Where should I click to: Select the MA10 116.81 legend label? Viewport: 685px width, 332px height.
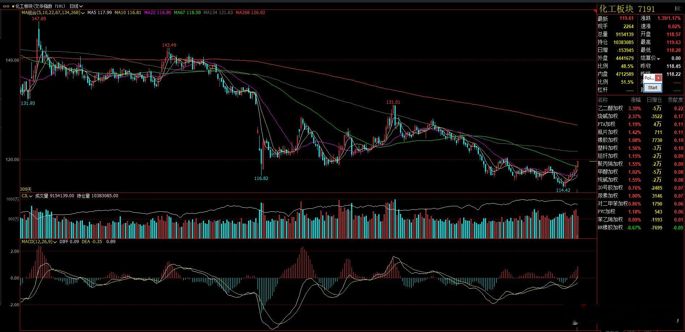(x=128, y=13)
